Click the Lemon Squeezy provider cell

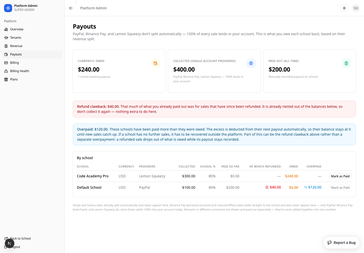[152, 176]
